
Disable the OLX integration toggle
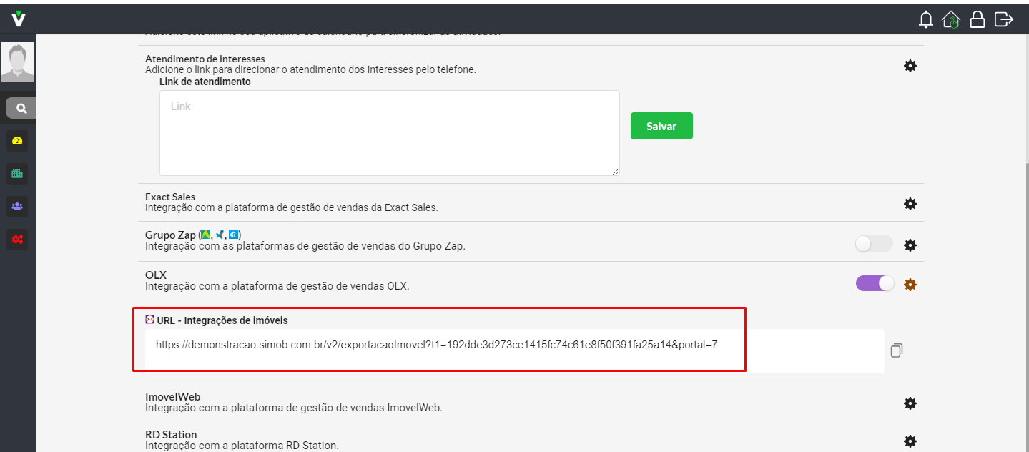pyautogui.click(x=875, y=284)
